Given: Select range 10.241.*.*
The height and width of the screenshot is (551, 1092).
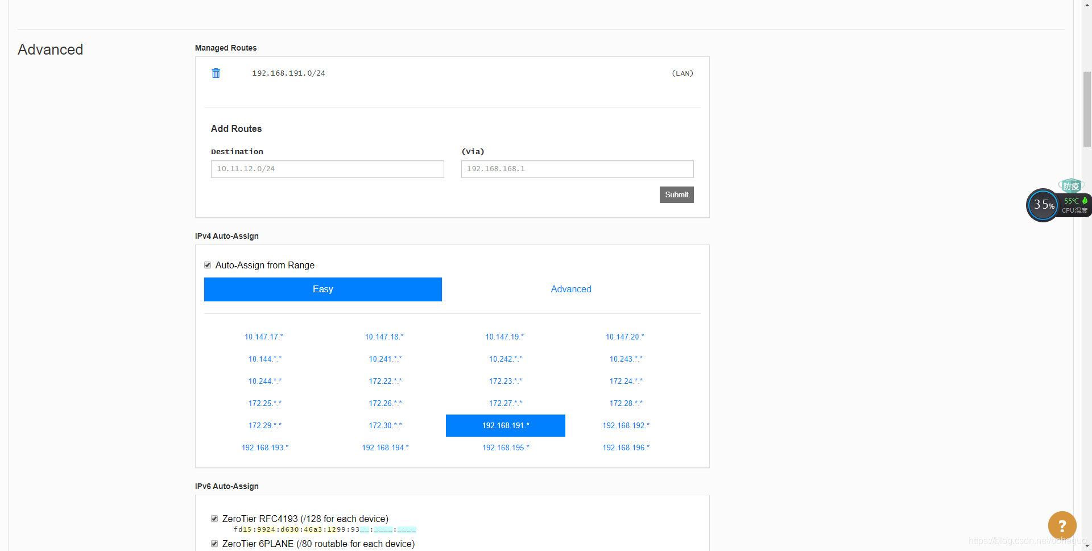Looking at the screenshot, I should click(x=385, y=359).
